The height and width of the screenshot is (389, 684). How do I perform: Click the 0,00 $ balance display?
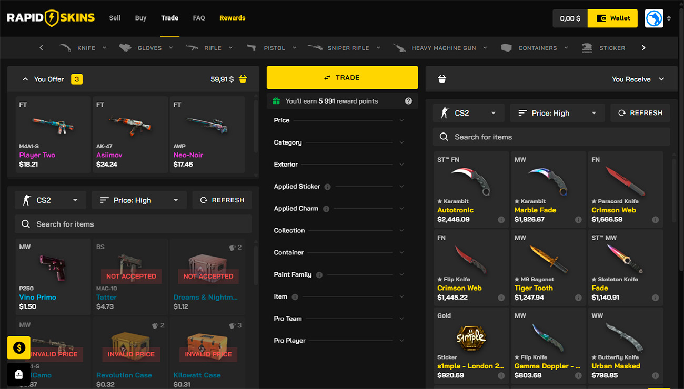pos(570,18)
